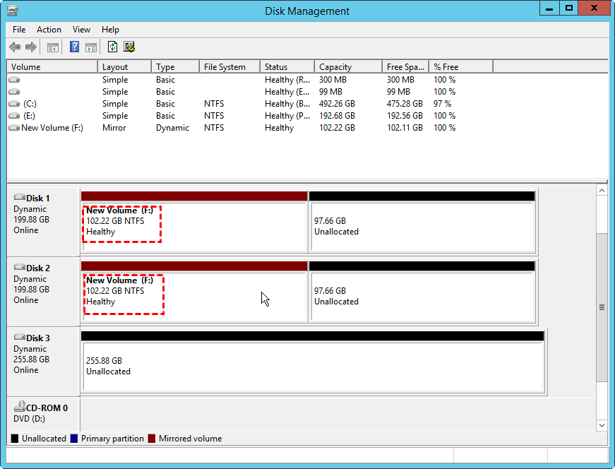Open the Help menu
This screenshot has height=469, width=615.
(x=110, y=30)
